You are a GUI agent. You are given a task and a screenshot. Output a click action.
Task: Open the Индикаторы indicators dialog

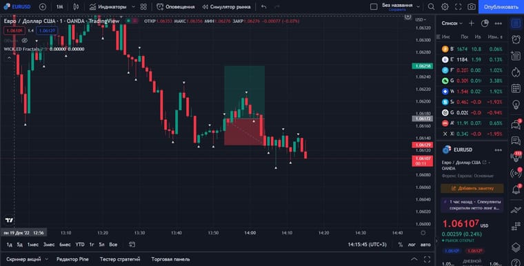[x=108, y=7]
